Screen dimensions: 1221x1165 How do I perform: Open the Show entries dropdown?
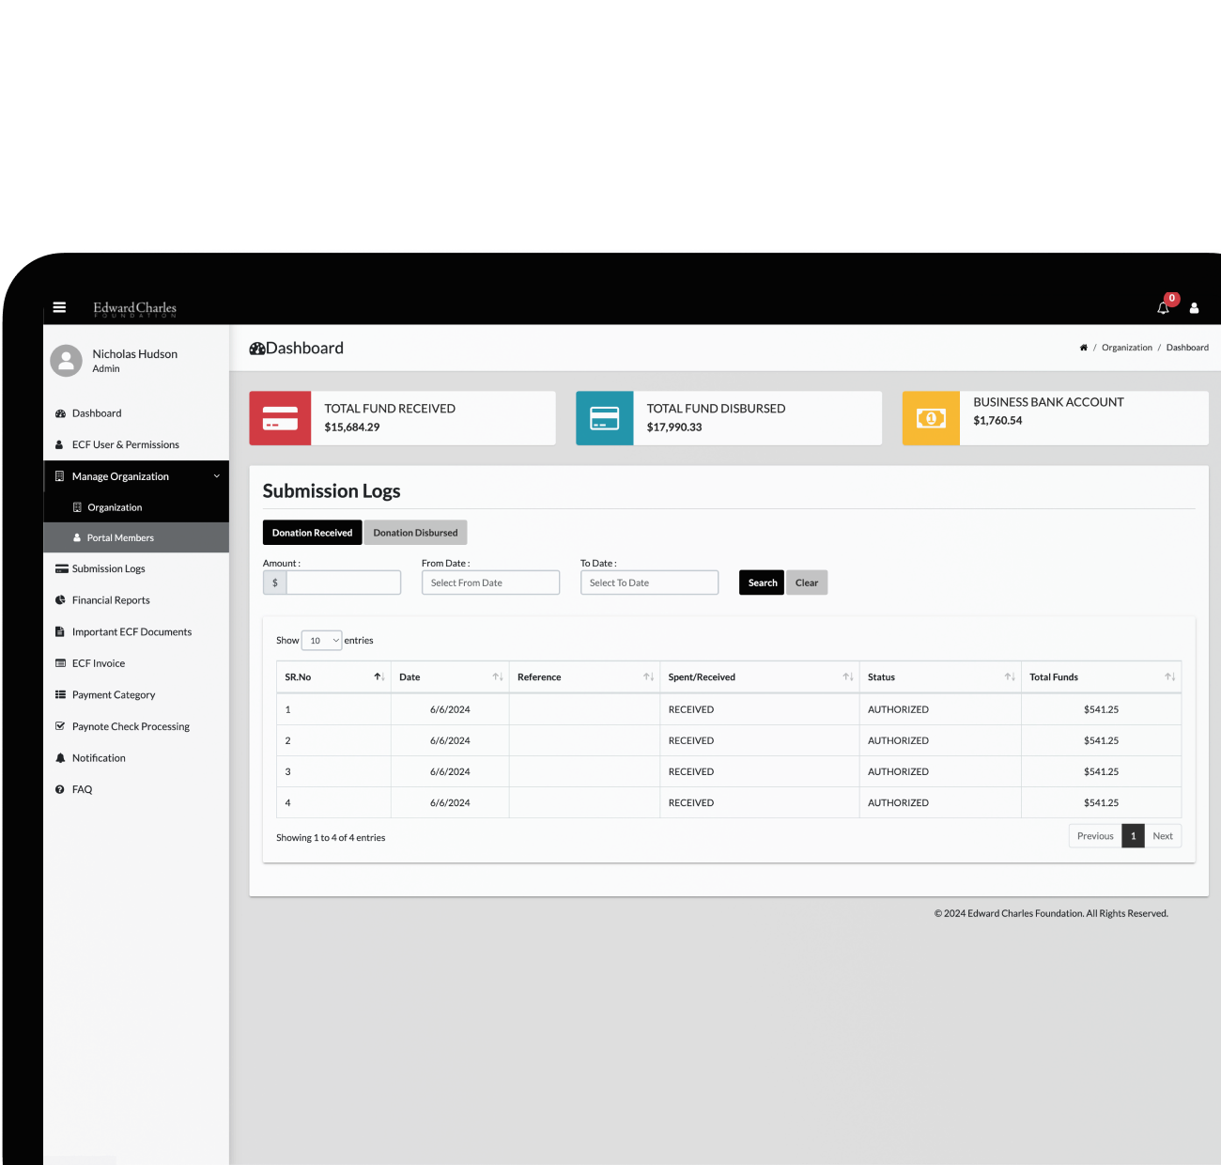(x=321, y=640)
